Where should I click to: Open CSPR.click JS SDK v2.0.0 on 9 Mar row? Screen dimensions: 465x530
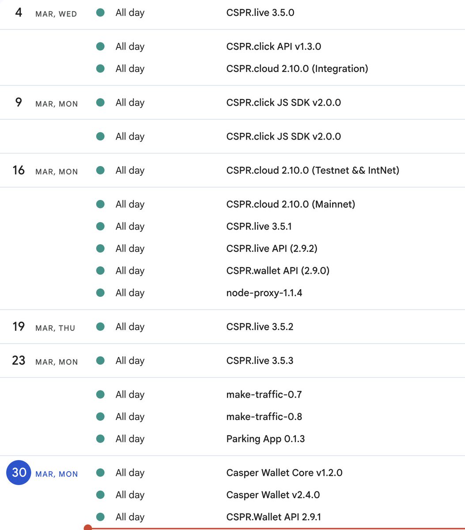[x=284, y=102]
